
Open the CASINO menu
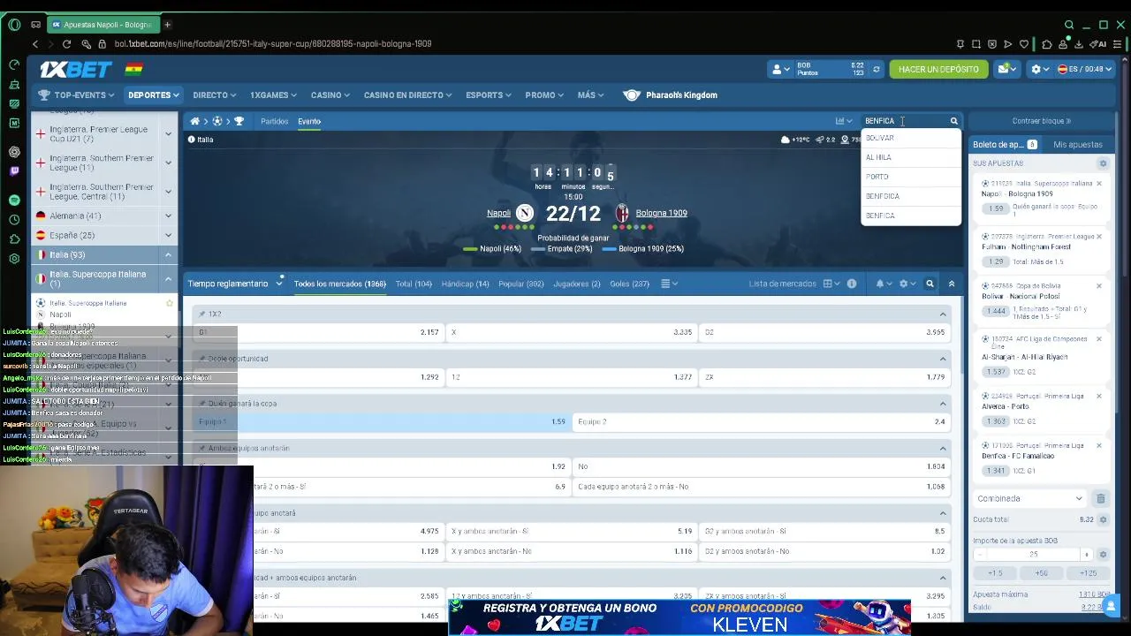tap(330, 95)
